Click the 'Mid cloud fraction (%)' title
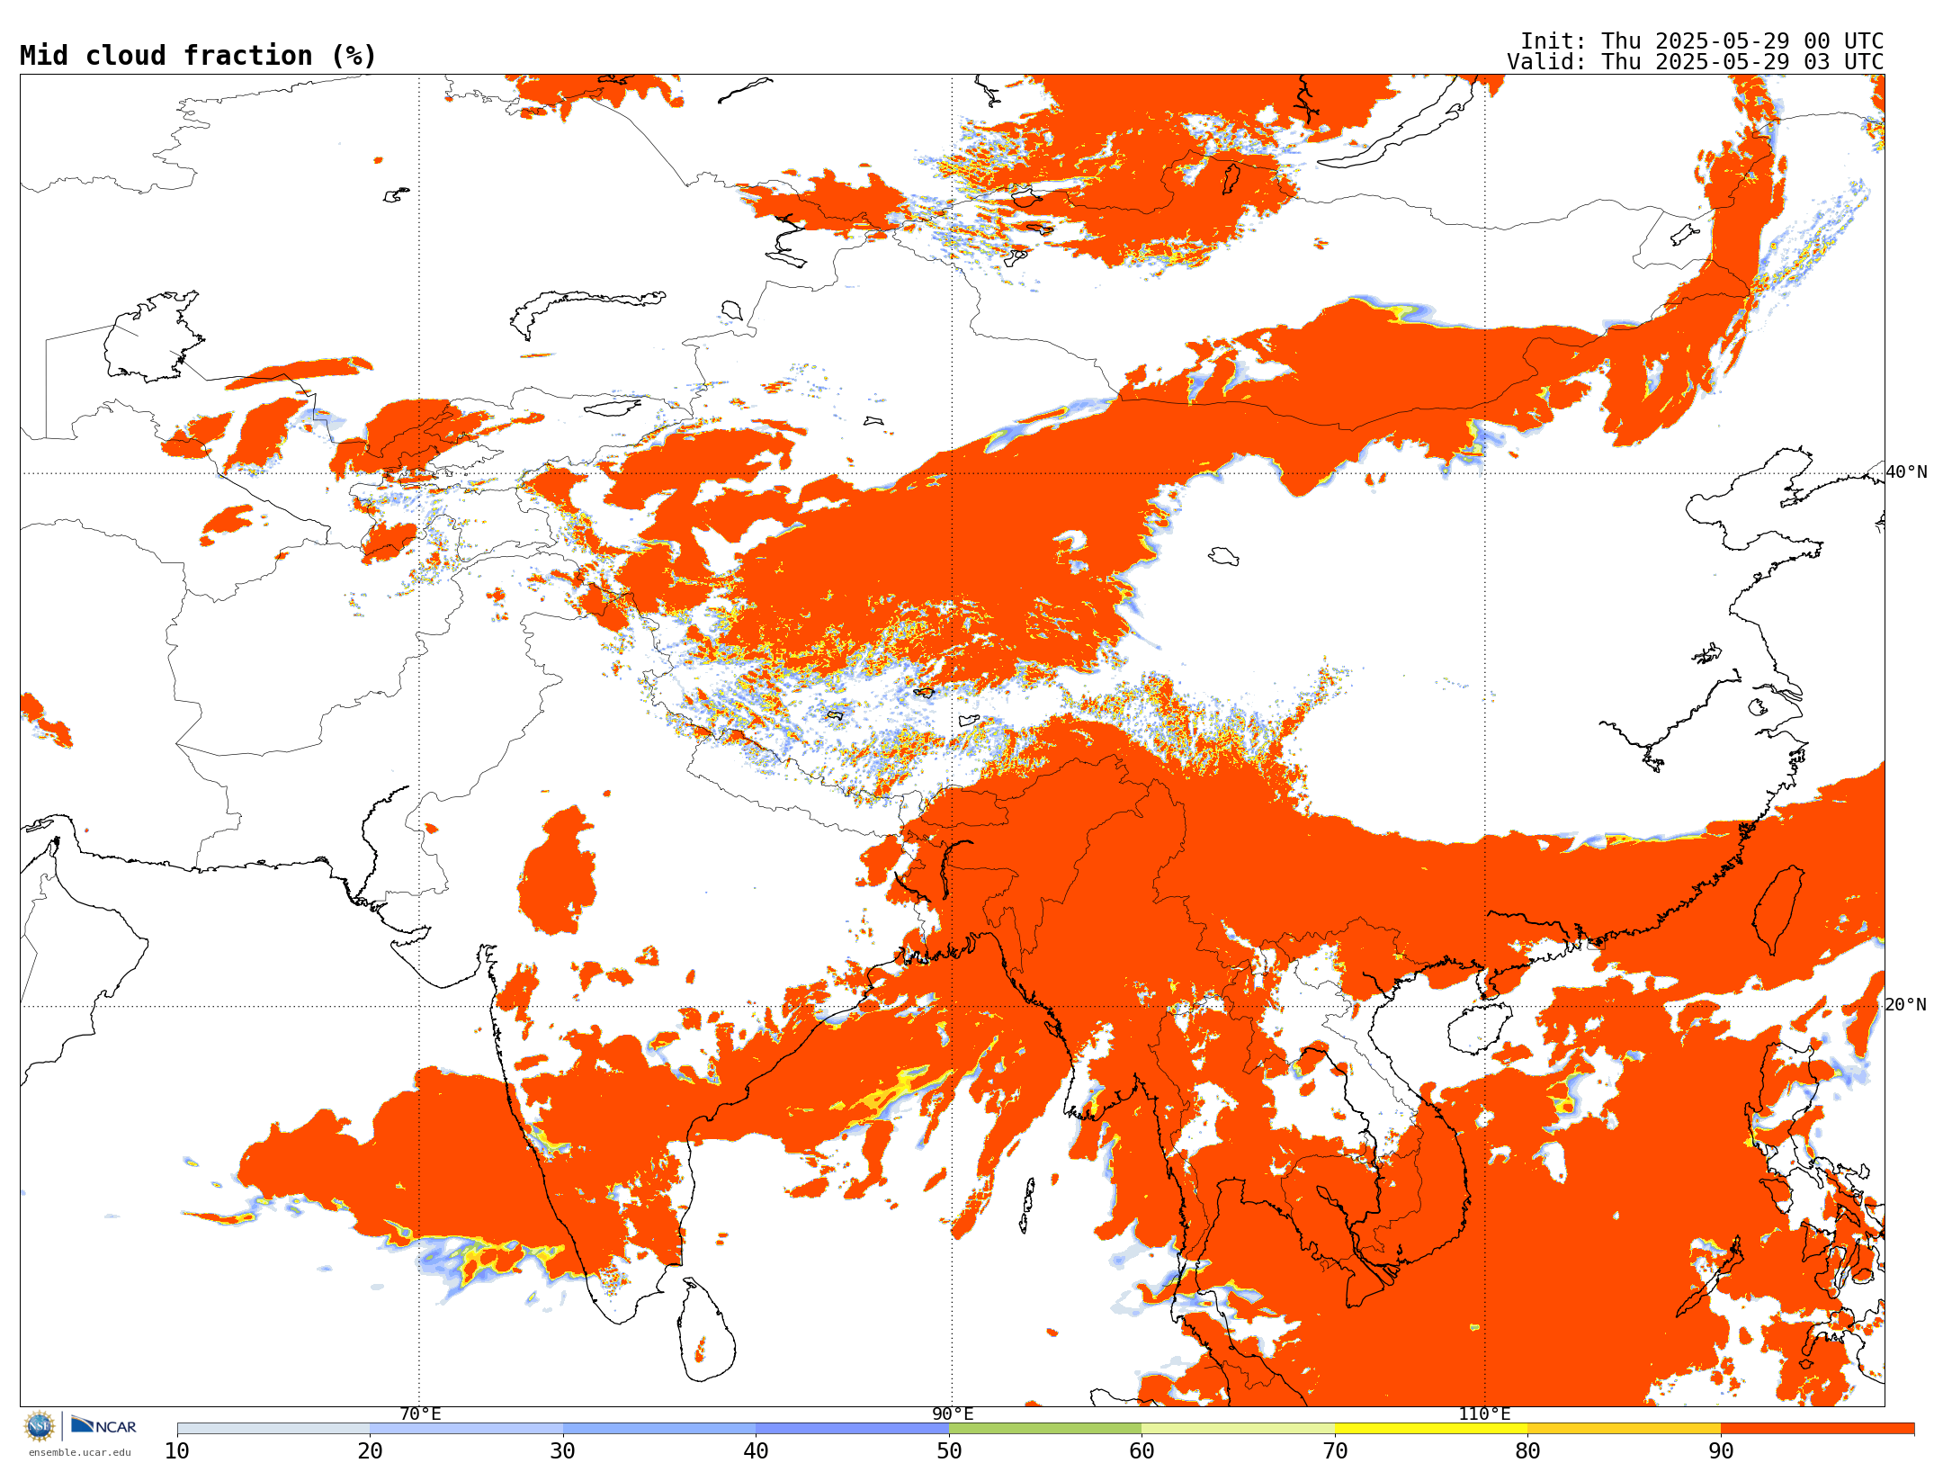Screen dimensions: 1943x1463 [198, 56]
